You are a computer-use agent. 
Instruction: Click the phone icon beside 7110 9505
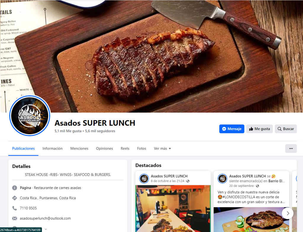click(x=14, y=208)
